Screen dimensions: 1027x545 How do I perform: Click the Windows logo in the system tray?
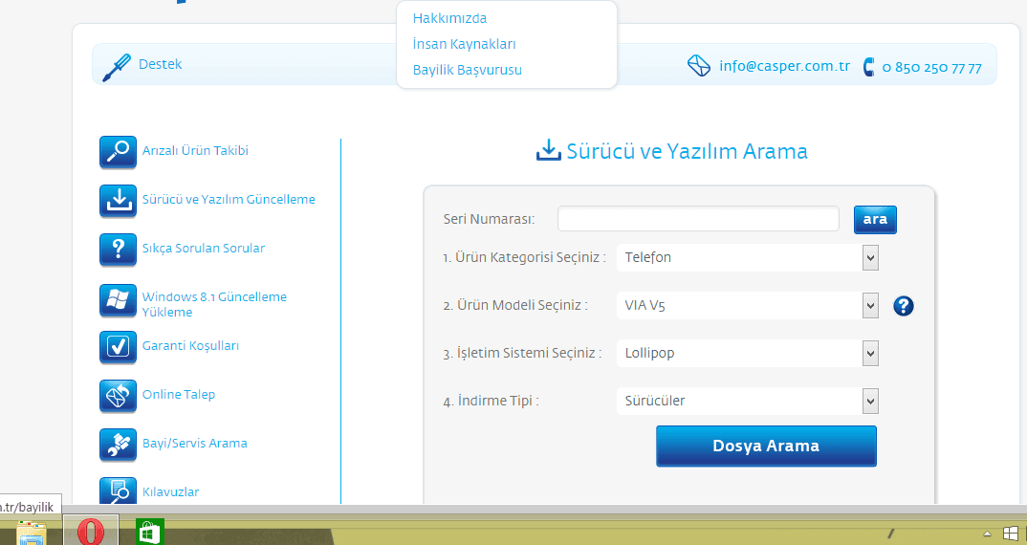pos(1011,534)
